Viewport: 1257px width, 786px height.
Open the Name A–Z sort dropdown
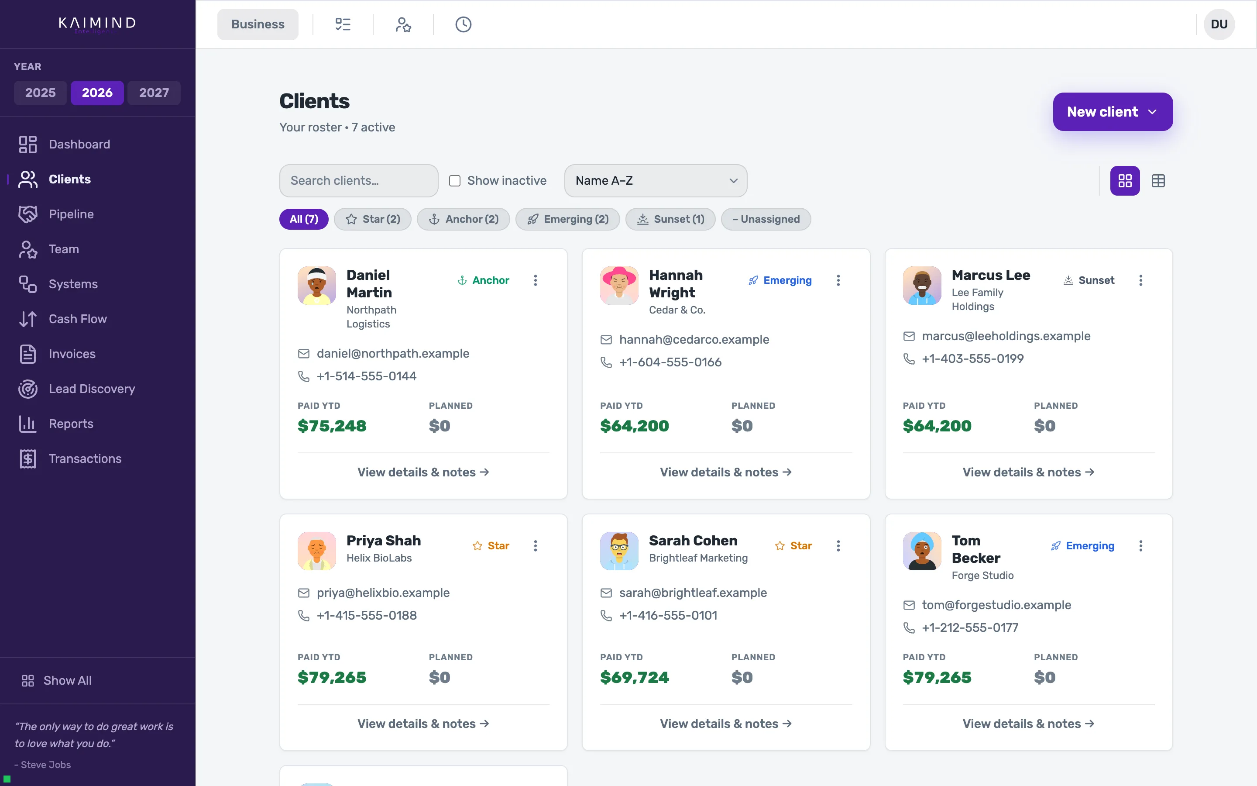tap(656, 181)
